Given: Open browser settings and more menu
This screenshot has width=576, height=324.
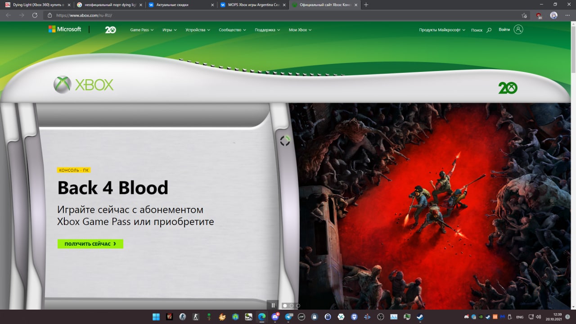Looking at the screenshot, I should pyautogui.click(x=568, y=15).
